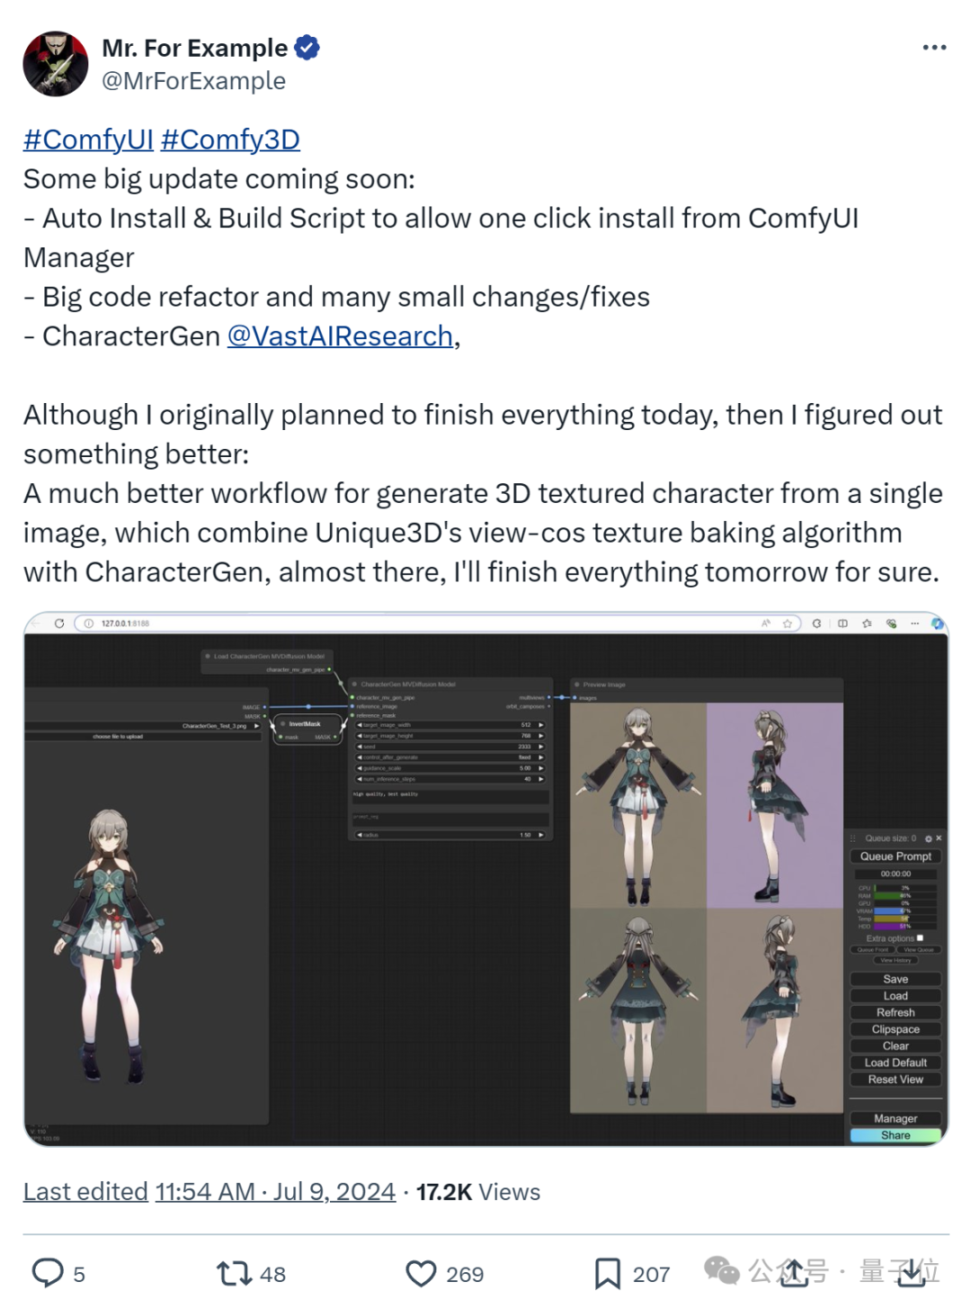
Task: Like the tweet with heart icon
Action: tap(421, 1273)
